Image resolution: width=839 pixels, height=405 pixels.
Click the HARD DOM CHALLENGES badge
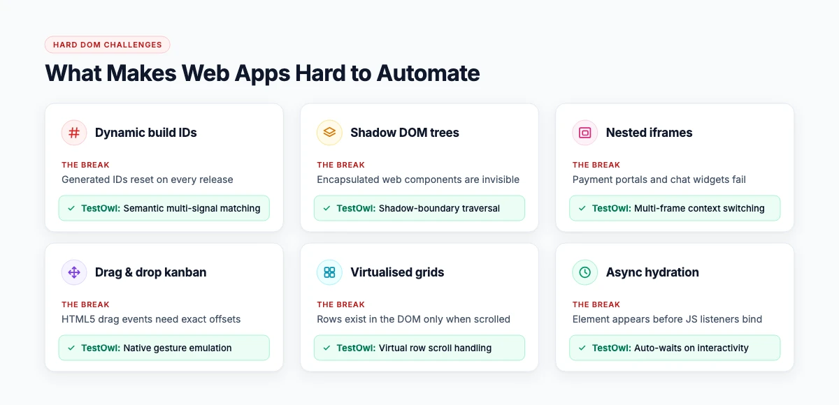108,45
